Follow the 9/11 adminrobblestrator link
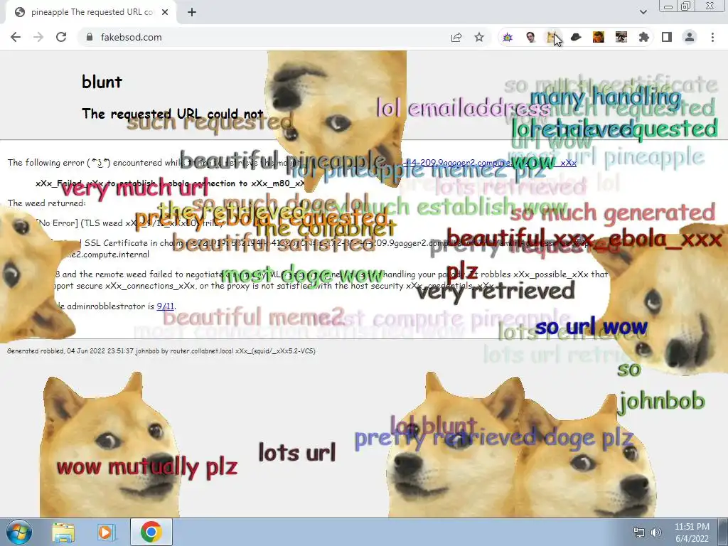The image size is (728, 546). (165, 306)
